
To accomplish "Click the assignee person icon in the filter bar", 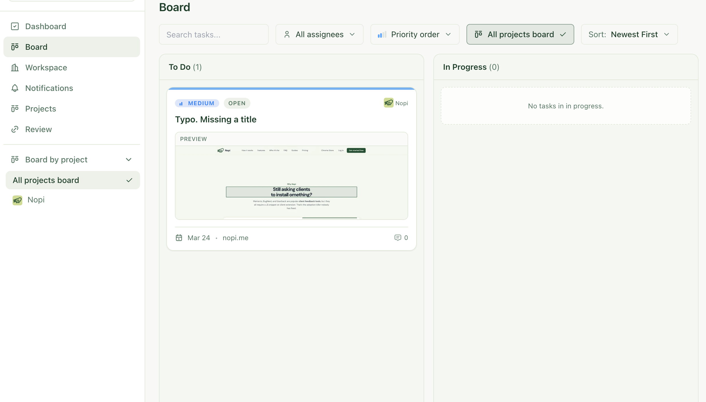I will (287, 34).
